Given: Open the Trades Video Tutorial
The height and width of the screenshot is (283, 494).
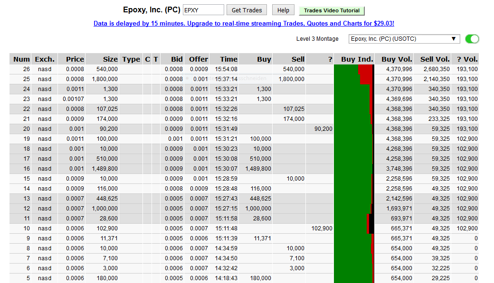Looking at the screenshot, I should click(x=332, y=10).
